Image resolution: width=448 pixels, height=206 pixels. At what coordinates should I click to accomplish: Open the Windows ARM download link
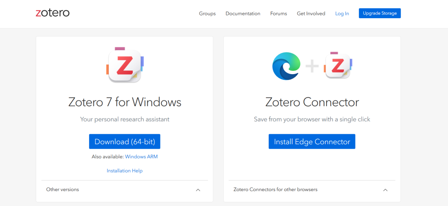click(x=141, y=157)
